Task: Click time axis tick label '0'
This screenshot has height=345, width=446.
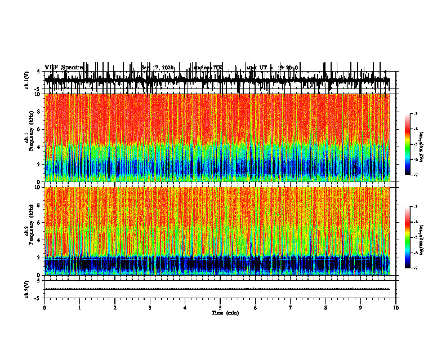Action: (44, 308)
